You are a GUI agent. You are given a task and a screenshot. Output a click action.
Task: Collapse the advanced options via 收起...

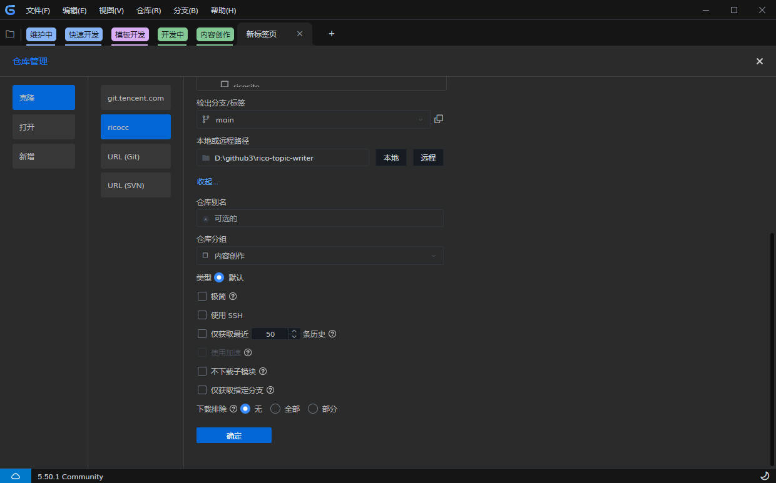tap(207, 181)
